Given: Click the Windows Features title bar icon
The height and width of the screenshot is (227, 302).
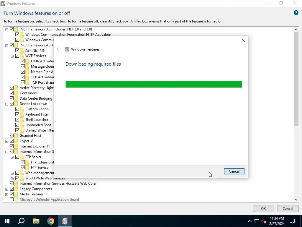Looking at the screenshot, I should 3,3.
